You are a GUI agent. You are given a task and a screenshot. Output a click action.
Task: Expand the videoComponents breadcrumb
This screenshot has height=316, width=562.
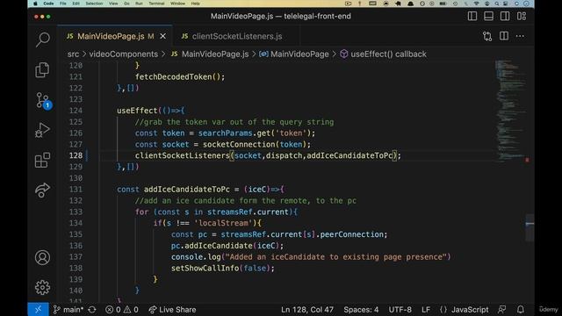tap(124, 54)
